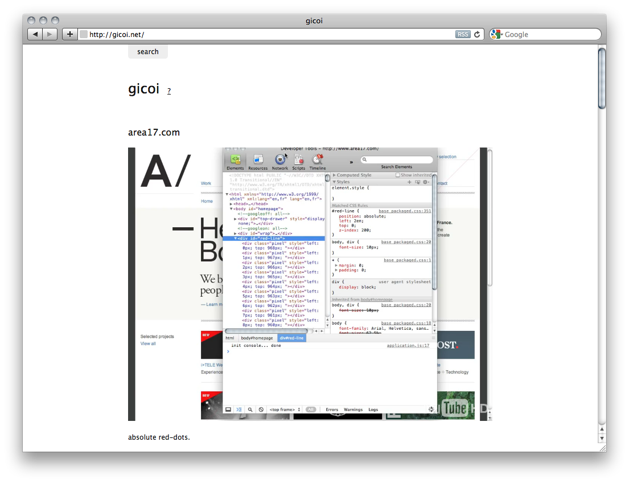Image resolution: width=629 pixels, height=483 pixels.
Task: Expand the Computed Style section
Action: pos(335,175)
